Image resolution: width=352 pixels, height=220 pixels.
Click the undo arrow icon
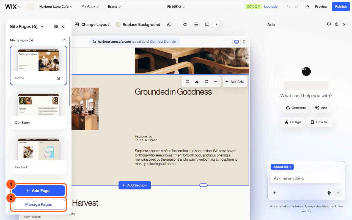pos(288,7)
